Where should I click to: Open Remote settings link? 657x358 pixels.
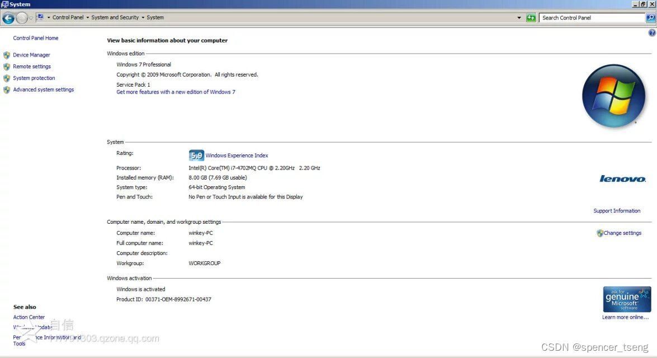coord(32,67)
